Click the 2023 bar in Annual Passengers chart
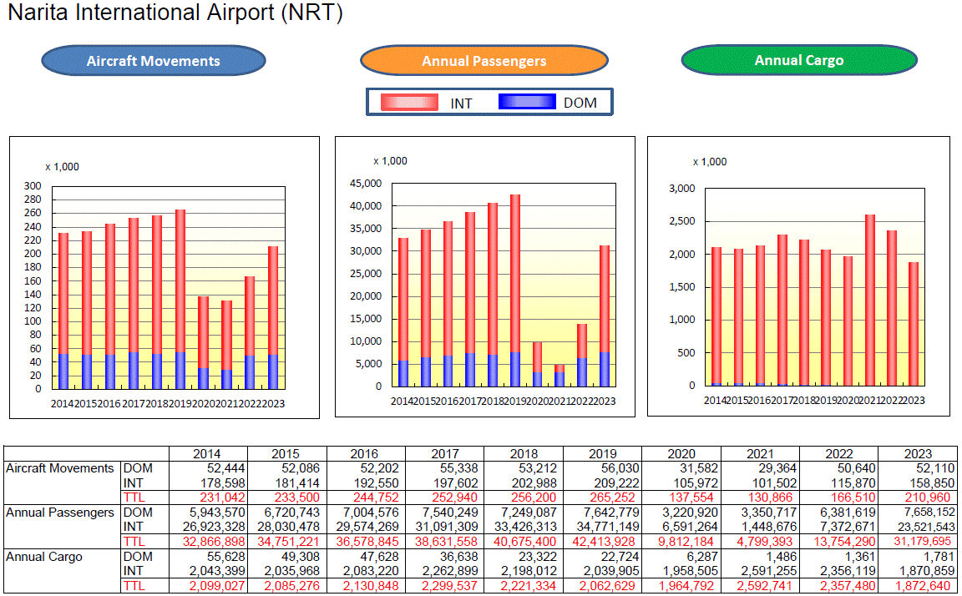 [x=605, y=316]
